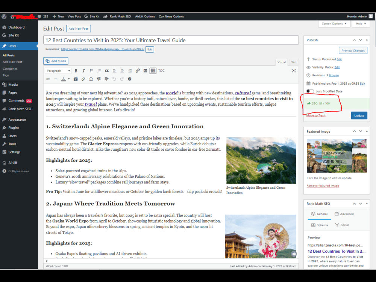Open the text color dropdown arrow

[69, 79]
